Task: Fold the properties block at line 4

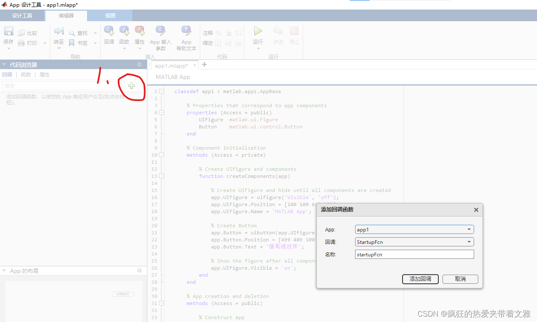Action: click(x=162, y=113)
